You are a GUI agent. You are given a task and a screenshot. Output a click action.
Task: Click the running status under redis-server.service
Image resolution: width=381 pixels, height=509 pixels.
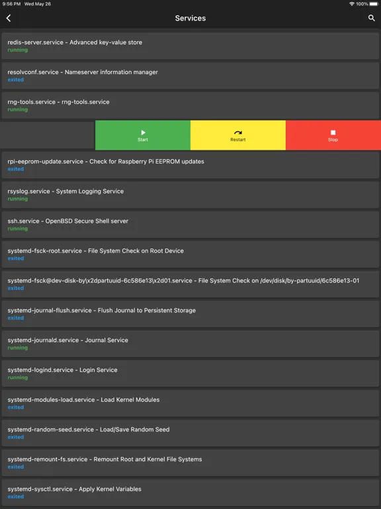click(x=18, y=50)
